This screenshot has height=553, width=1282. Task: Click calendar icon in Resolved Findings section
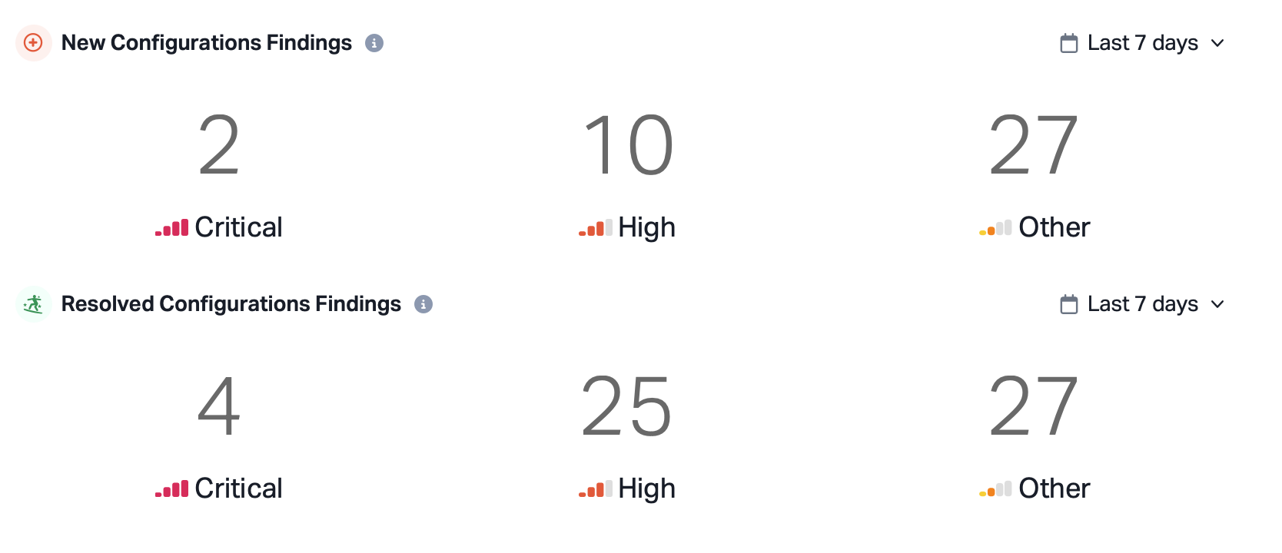[x=1068, y=304]
